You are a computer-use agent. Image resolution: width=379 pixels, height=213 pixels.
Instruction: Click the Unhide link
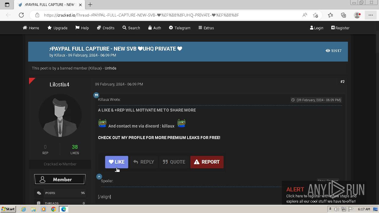click(110, 68)
